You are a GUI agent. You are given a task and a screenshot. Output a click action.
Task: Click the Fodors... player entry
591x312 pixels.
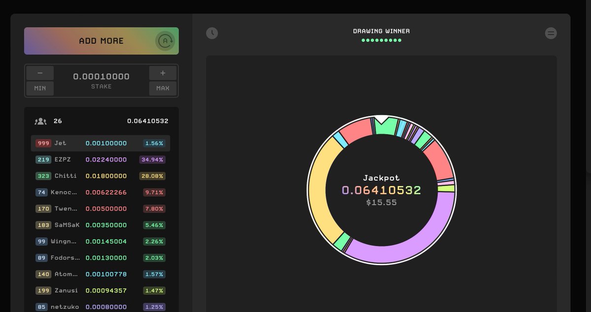coord(100,258)
